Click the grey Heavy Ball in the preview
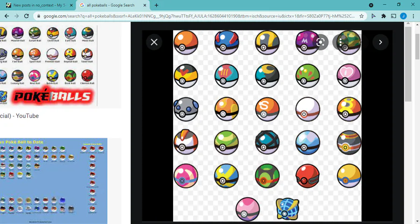Image resolution: width=420 pixels, height=224 pixels. (186, 109)
